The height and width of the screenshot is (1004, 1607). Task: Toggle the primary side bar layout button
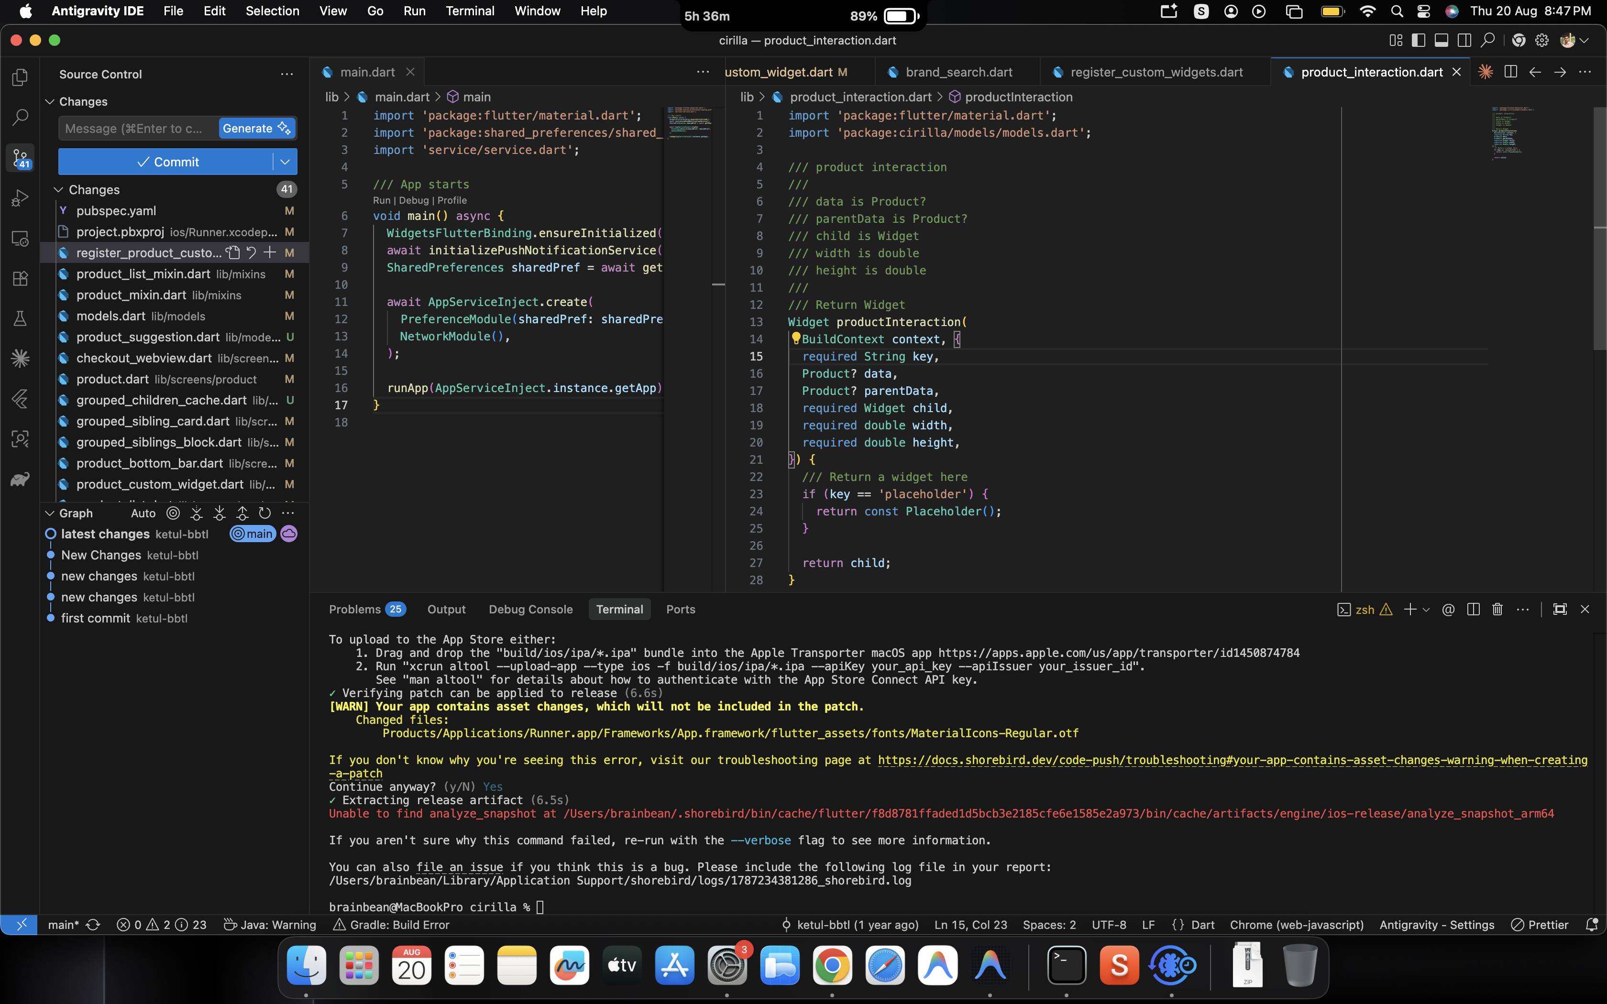(x=1419, y=41)
